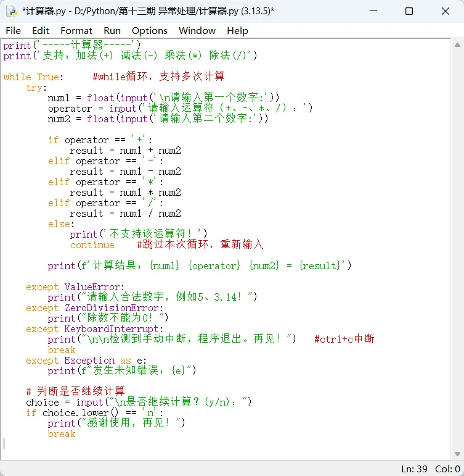
Task: Click the "if operator == '+'" line
Action: click(100, 140)
